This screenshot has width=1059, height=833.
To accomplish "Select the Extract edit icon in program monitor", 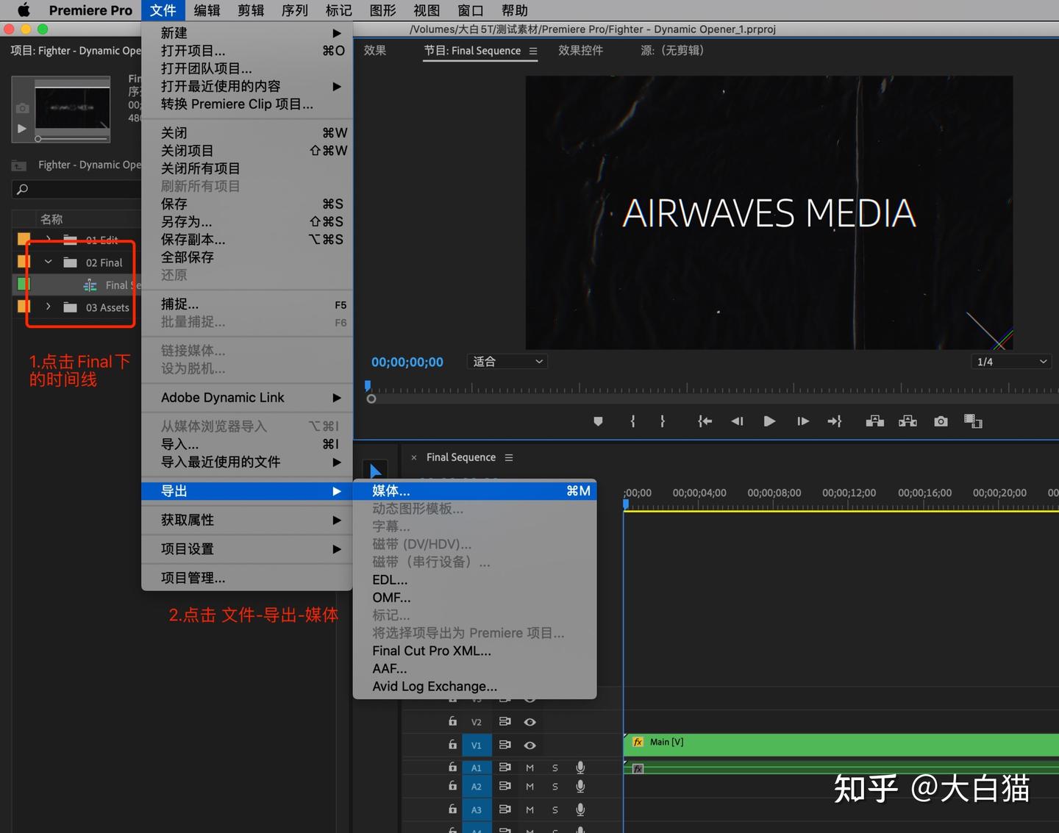I will (908, 421).
